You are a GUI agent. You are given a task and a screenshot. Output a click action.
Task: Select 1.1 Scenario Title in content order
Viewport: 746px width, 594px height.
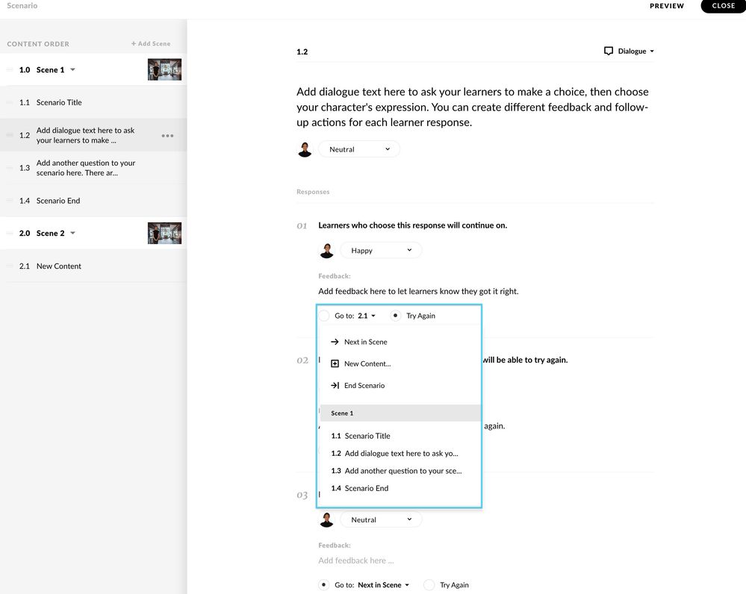point(93,103)
